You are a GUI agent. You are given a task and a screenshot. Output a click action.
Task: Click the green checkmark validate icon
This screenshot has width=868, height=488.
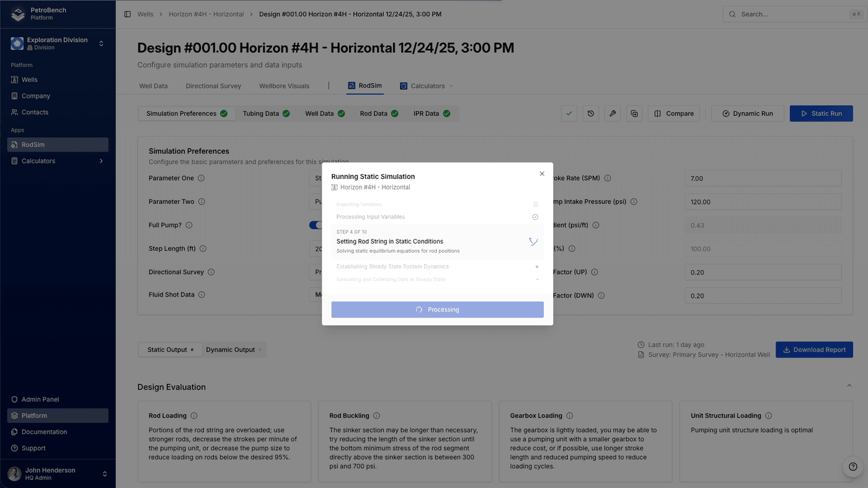(569, 114)
